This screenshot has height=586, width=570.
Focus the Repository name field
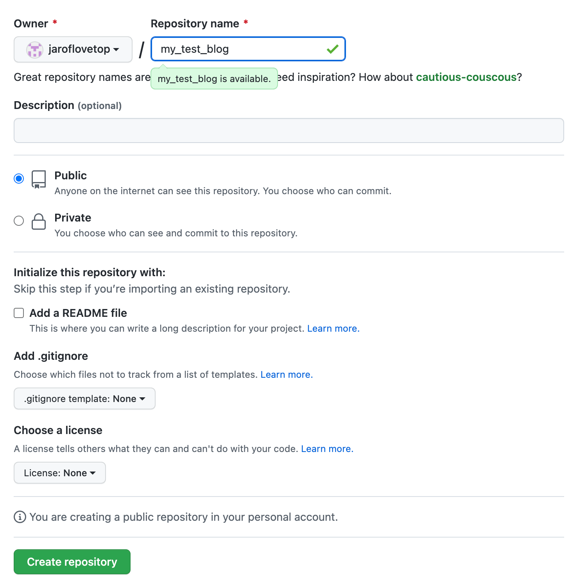[248, 49]
